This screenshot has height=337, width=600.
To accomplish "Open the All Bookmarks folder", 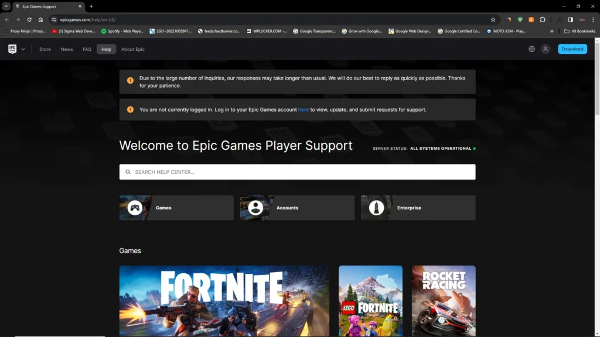I will click(579, 32).
